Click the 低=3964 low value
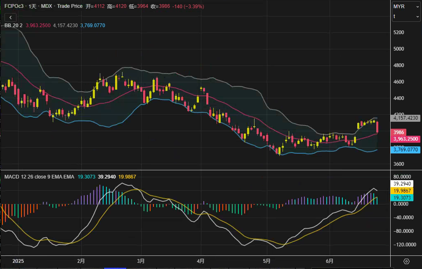Screen dimensions: 422x269 click(x=139, y=6)
